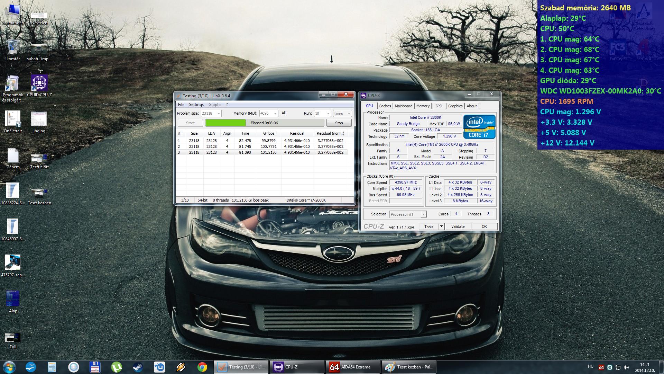This screenshot has height=374, width=664.
Task: Open the Tools dropdown arrow in CPU-Z
Action: (x=441, y=226)
